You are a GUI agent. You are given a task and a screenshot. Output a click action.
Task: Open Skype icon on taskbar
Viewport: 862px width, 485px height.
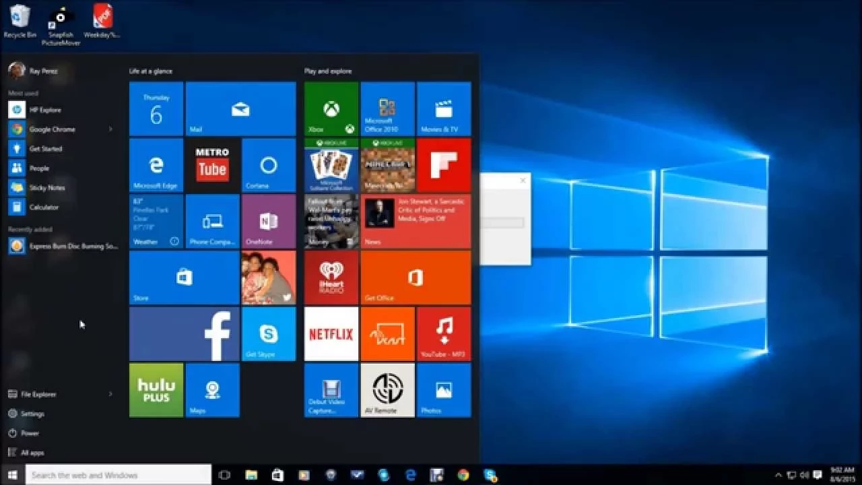490,475
